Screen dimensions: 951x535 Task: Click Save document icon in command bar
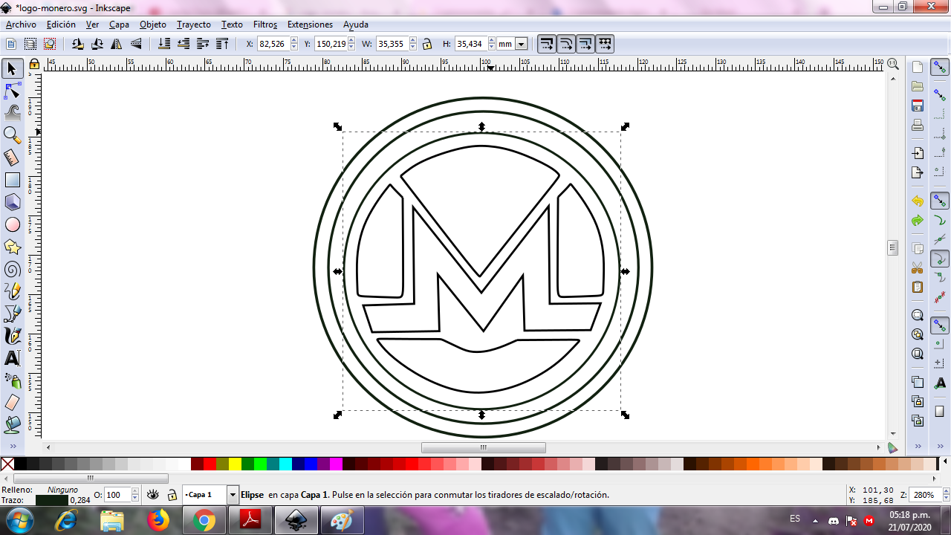pos(918,106)
